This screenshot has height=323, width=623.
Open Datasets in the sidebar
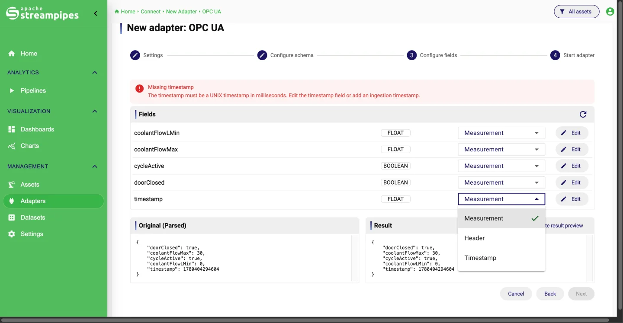[x=53, y=217]
